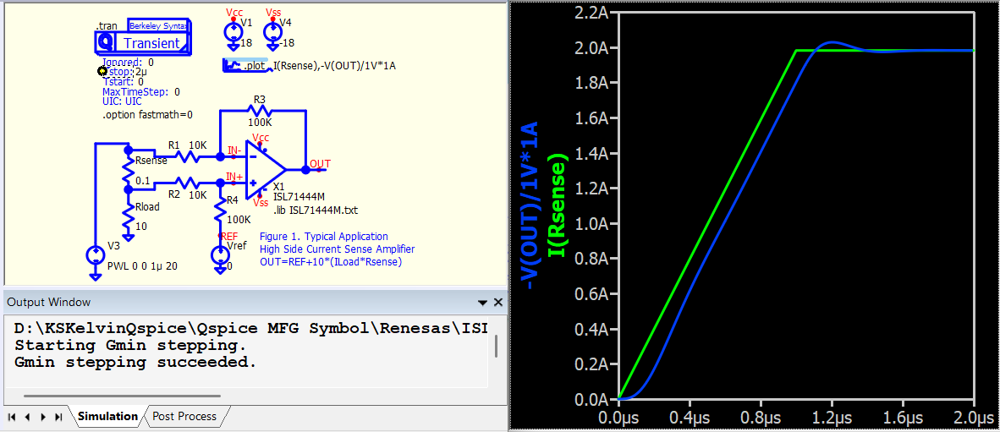The width and height of the screenshot is (1000, 432).
Task: Close the Output Window panel
Action: click(498, 303)
